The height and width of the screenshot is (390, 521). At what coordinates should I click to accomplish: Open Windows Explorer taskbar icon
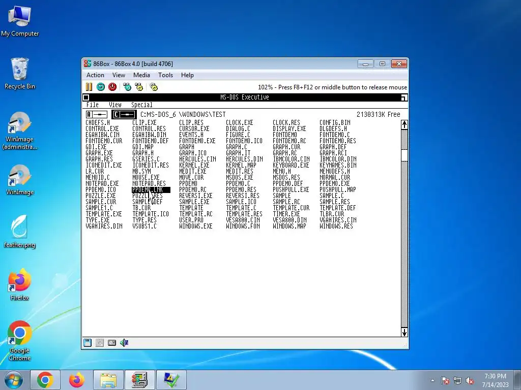[108, 380]
